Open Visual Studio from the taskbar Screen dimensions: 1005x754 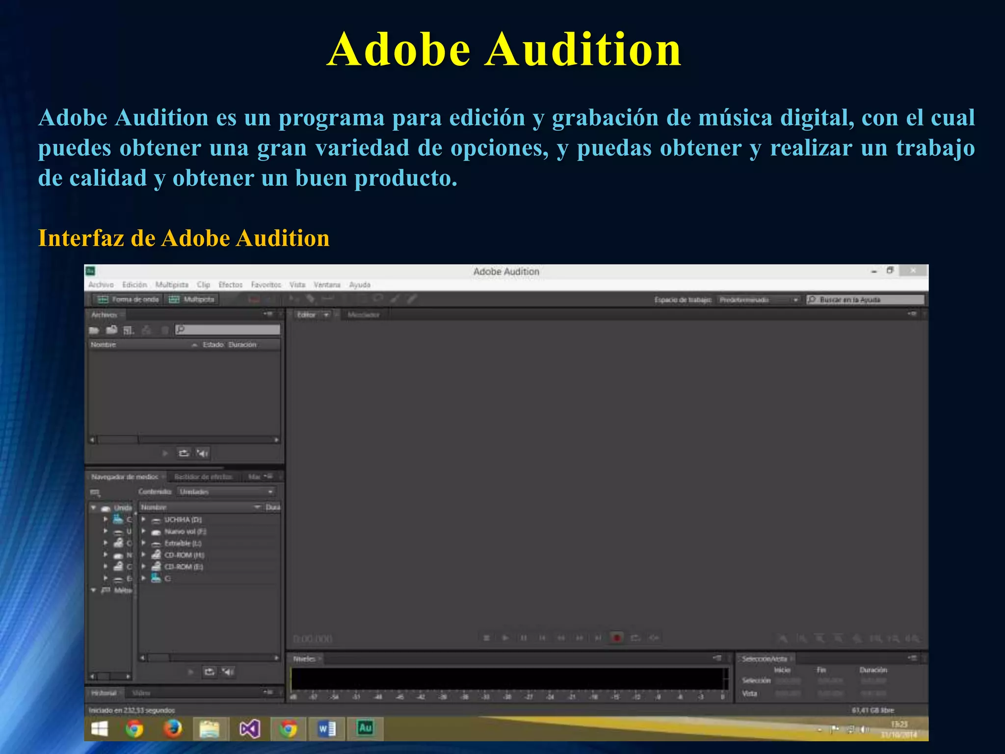coord(250,729)
